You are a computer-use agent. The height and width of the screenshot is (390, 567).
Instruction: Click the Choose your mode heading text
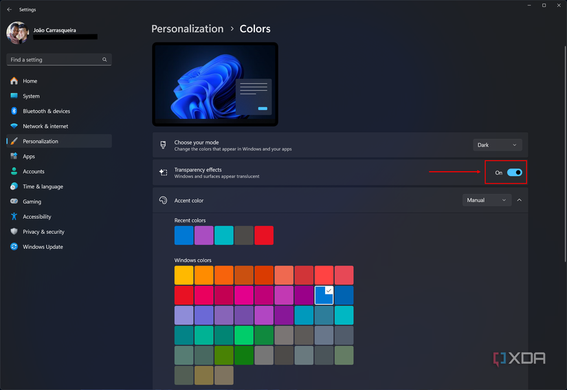point(197,142)
